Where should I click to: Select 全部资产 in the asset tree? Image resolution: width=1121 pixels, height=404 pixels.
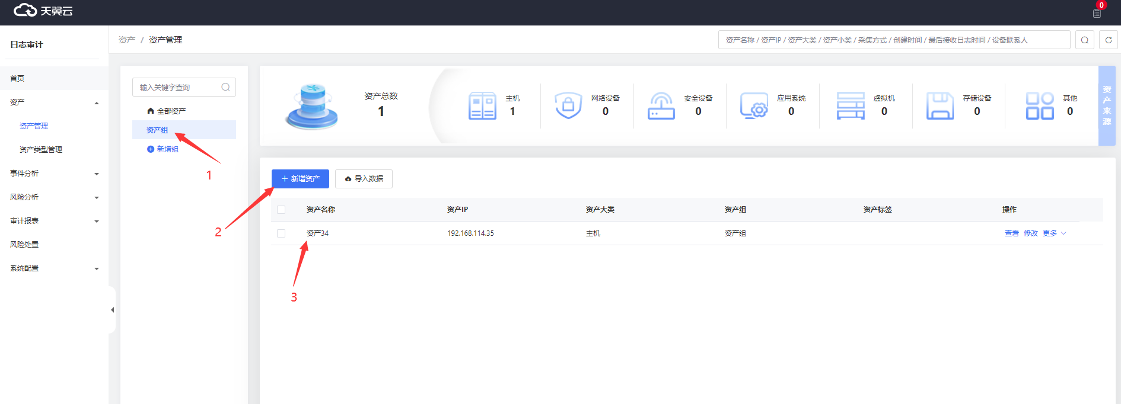pos(171,111)
